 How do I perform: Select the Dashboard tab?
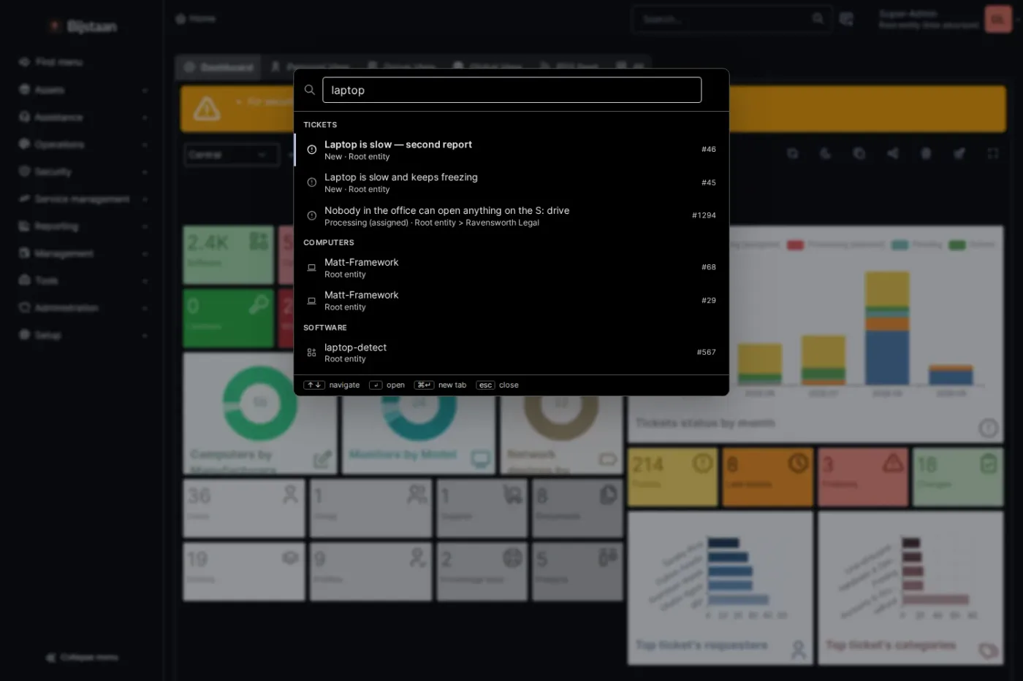[219, 67]
